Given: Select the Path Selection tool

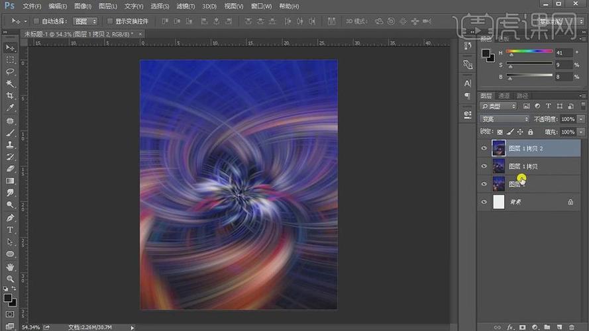Looking at the screenshot, I should (10, 242).
